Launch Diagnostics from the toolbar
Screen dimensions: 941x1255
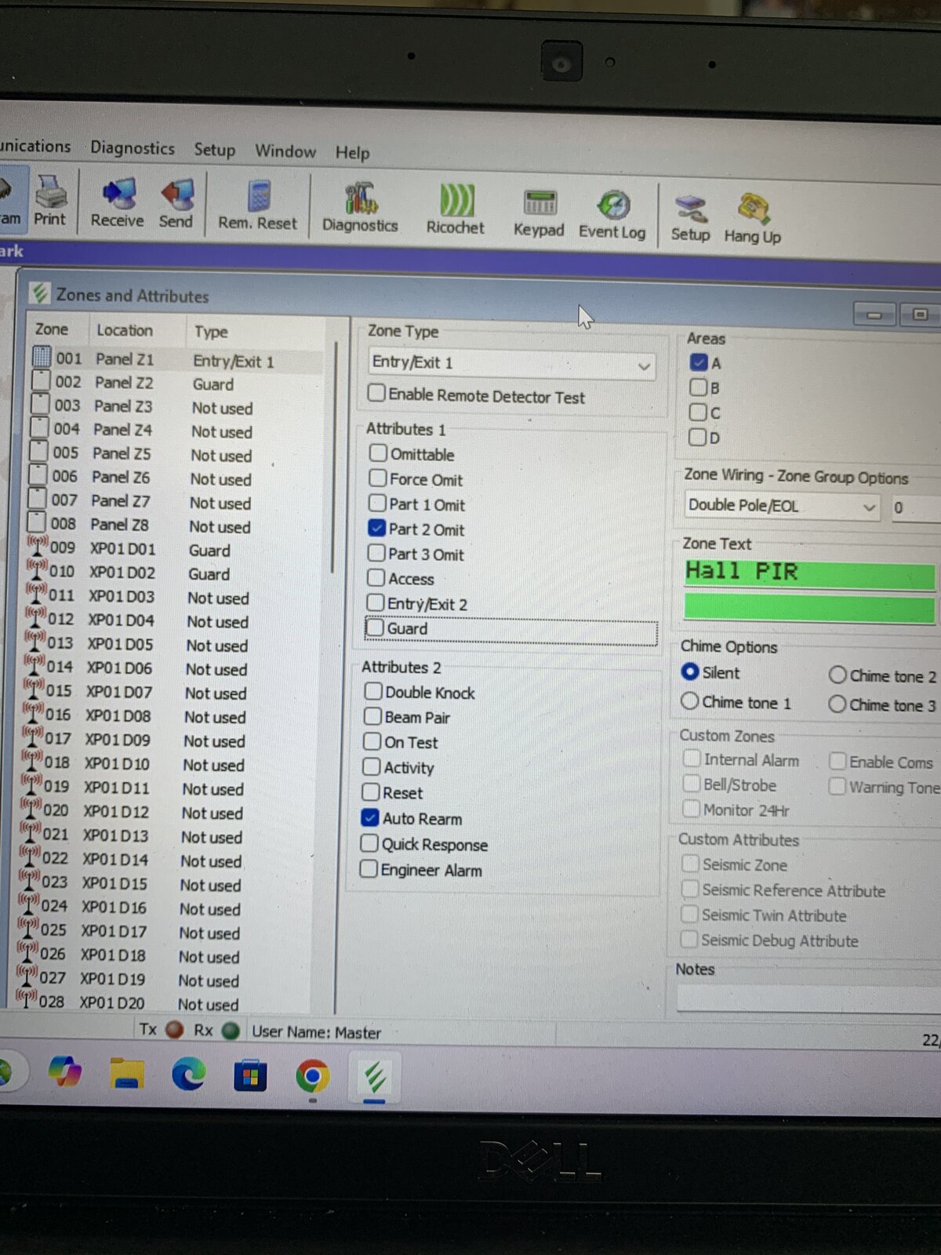tap(361, 206)
